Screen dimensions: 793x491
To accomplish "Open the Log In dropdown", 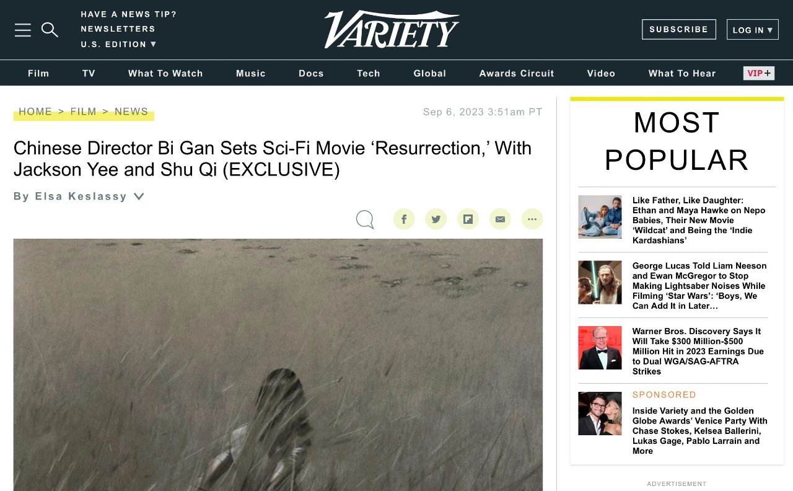I will click(753, 30).
